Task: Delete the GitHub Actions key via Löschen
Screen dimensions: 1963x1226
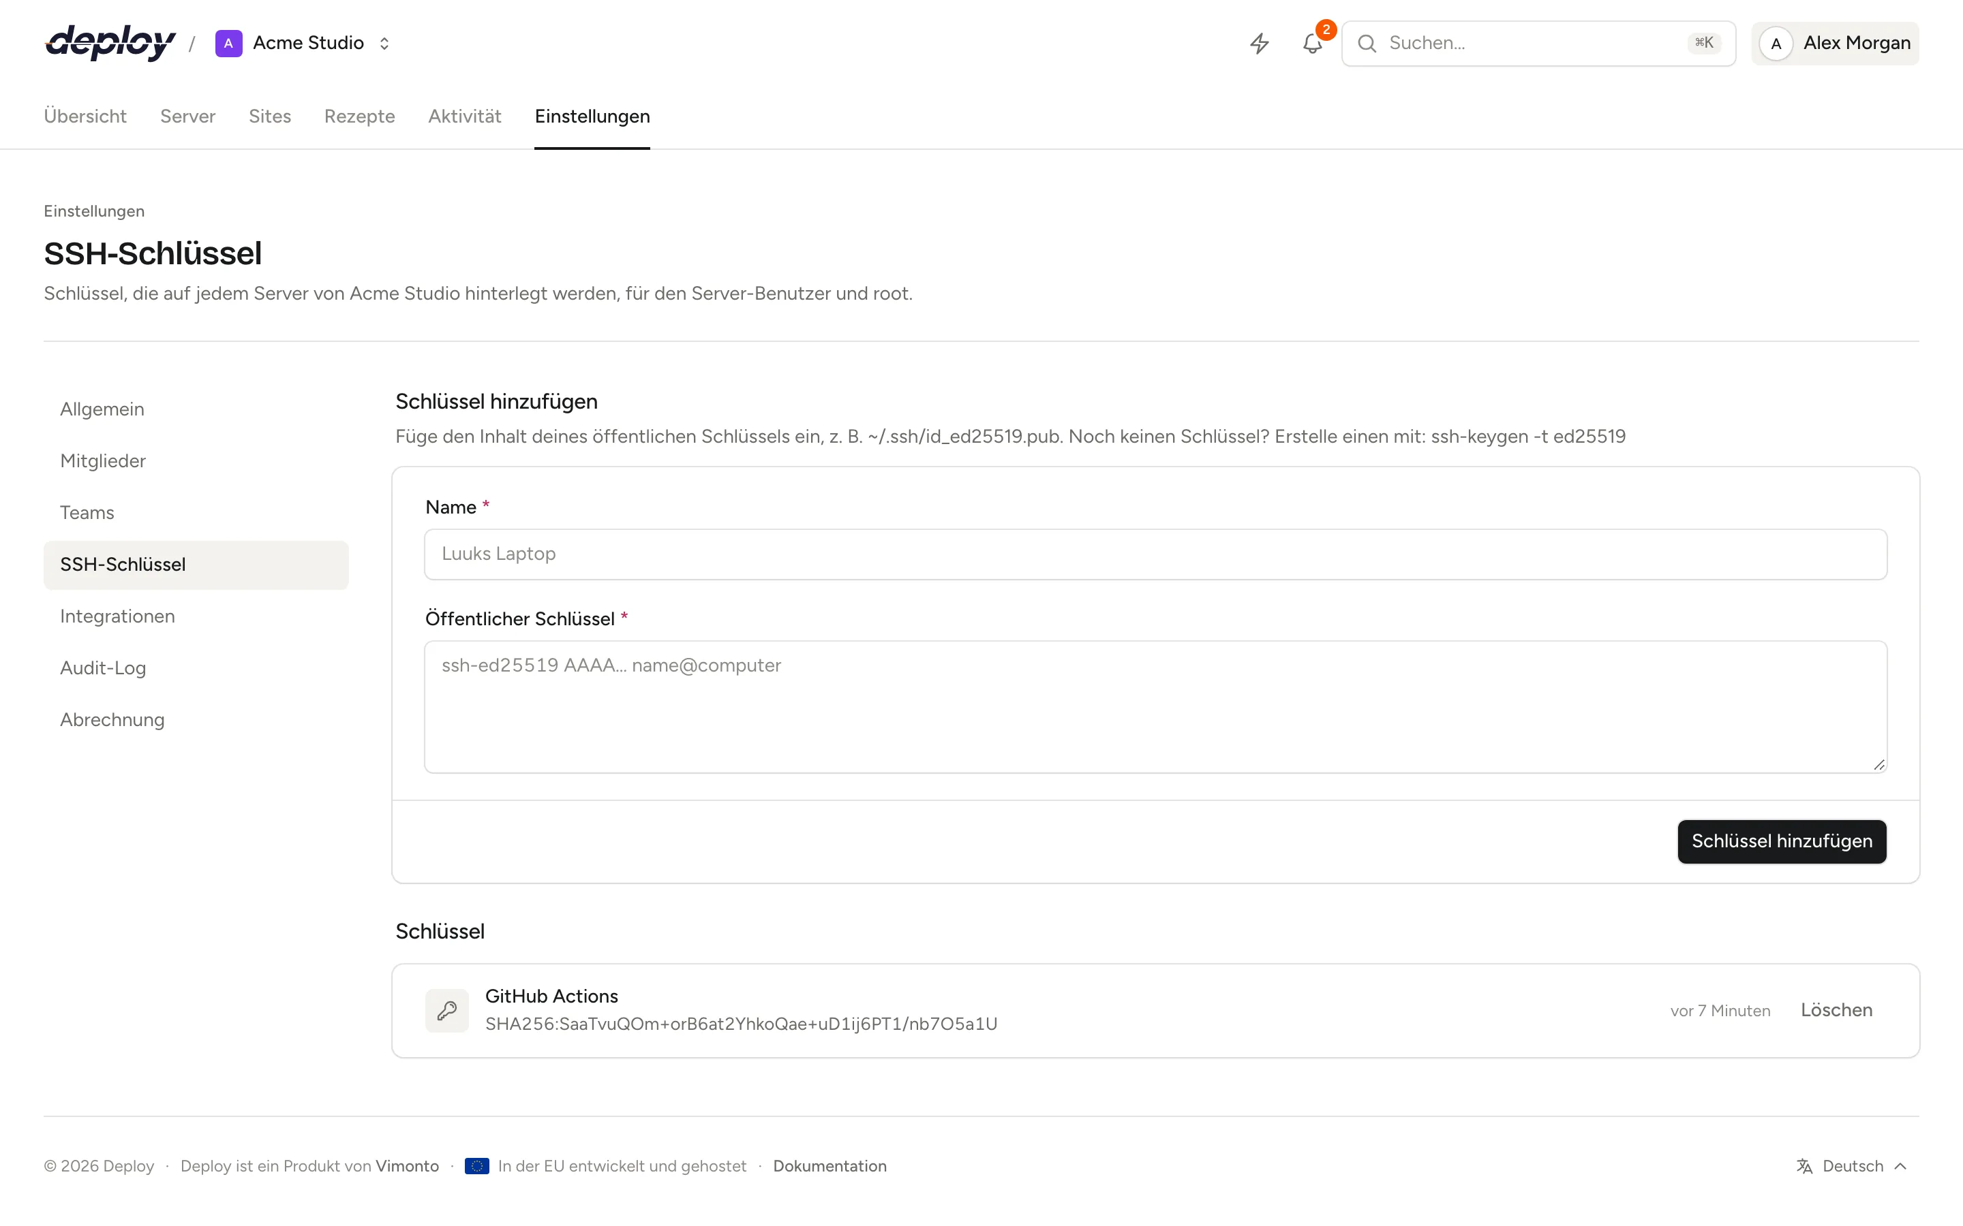Action: pyautogui.click(x=1836, y=1010)
